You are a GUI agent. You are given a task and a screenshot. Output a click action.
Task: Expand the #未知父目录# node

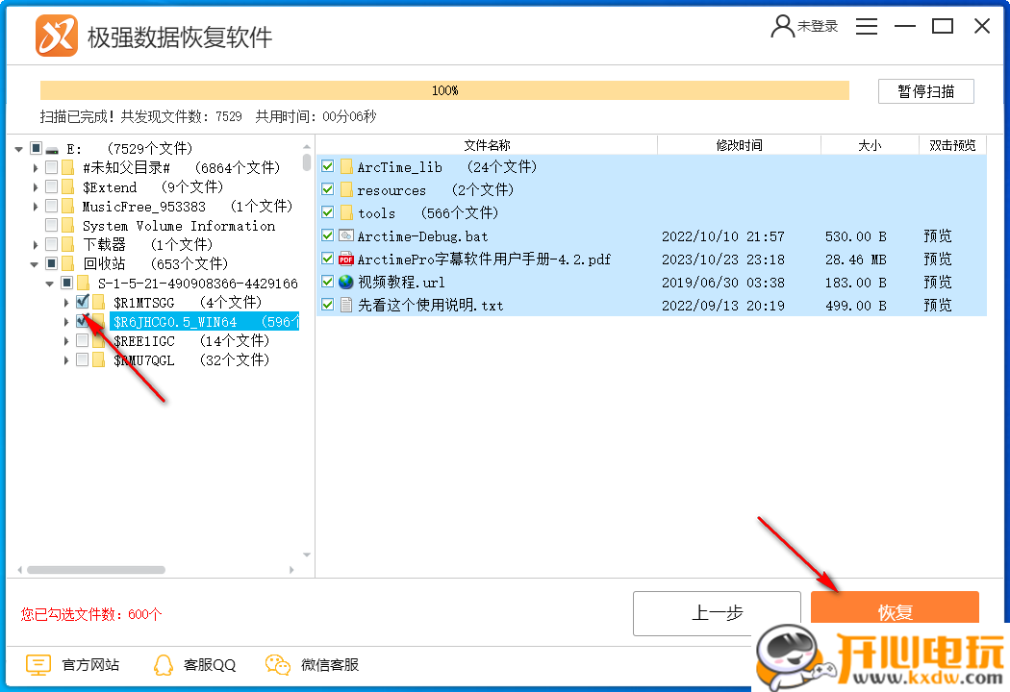36,168
